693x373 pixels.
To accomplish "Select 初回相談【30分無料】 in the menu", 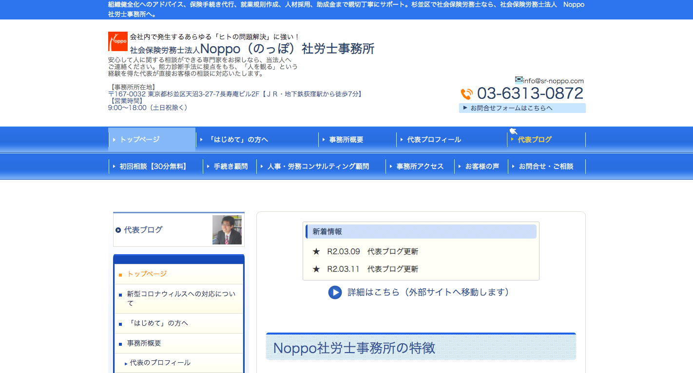I will click(x=152, y=166).
